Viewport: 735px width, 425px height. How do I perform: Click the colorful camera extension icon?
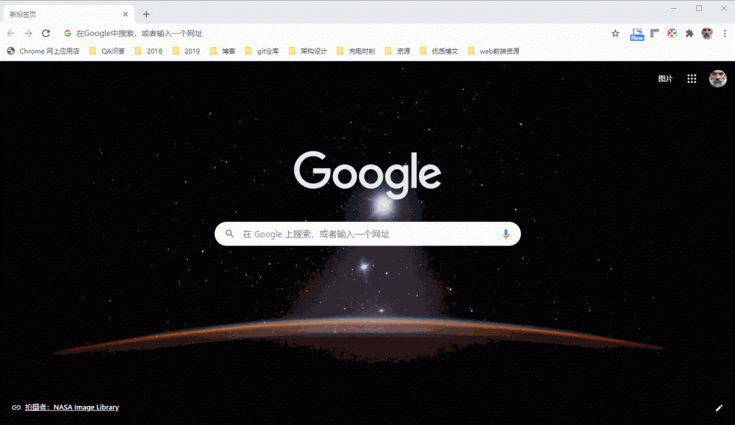(x=671, y=33)
